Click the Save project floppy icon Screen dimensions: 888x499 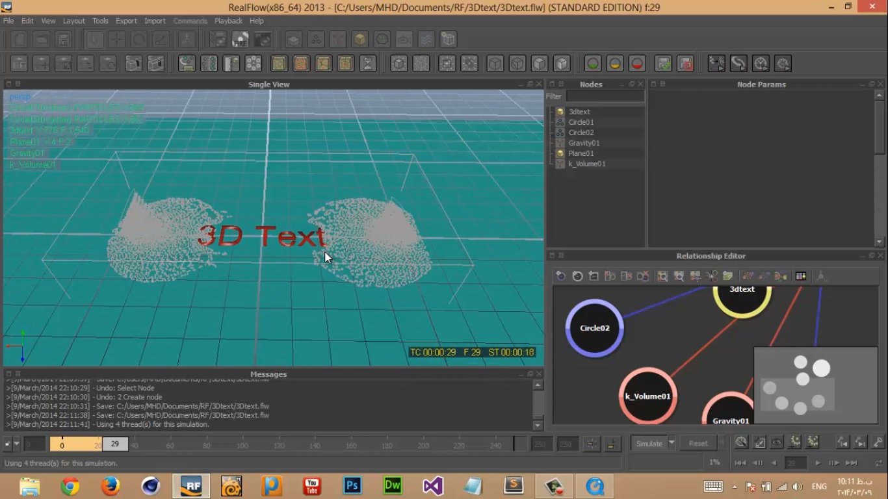click(62, 40)
